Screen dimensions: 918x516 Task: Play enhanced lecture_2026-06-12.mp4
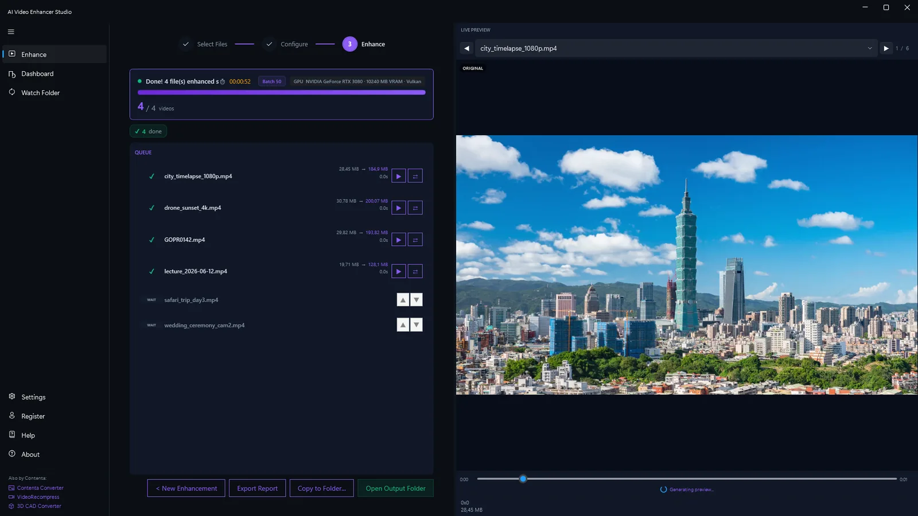pos(399,271)
